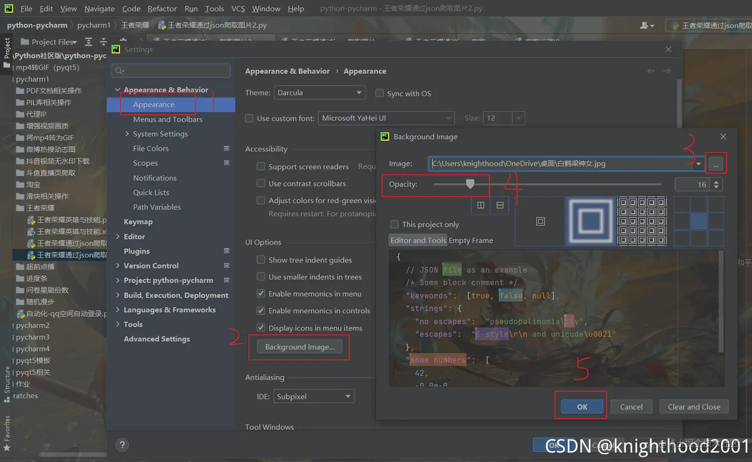Image resolution: width=752 pixels, height=462 pixels.
Task: Select the center anchor cell in placement grid
Action: coord(699,221)
